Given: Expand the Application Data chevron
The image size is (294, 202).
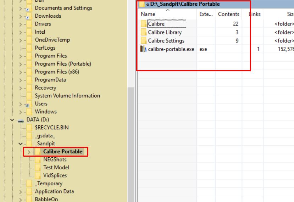Looking at the screenshot, I should click(x=21, y=192).
